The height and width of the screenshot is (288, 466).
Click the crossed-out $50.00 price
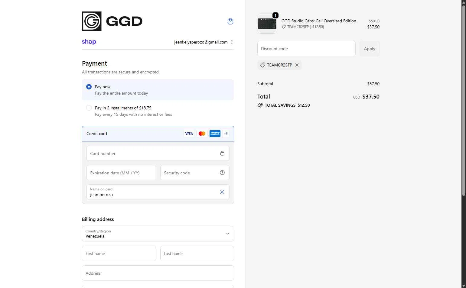coord(374,21)
